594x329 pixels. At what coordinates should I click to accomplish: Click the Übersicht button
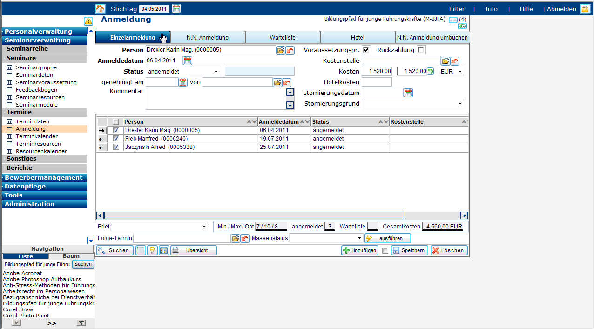[x=193, y=250]
